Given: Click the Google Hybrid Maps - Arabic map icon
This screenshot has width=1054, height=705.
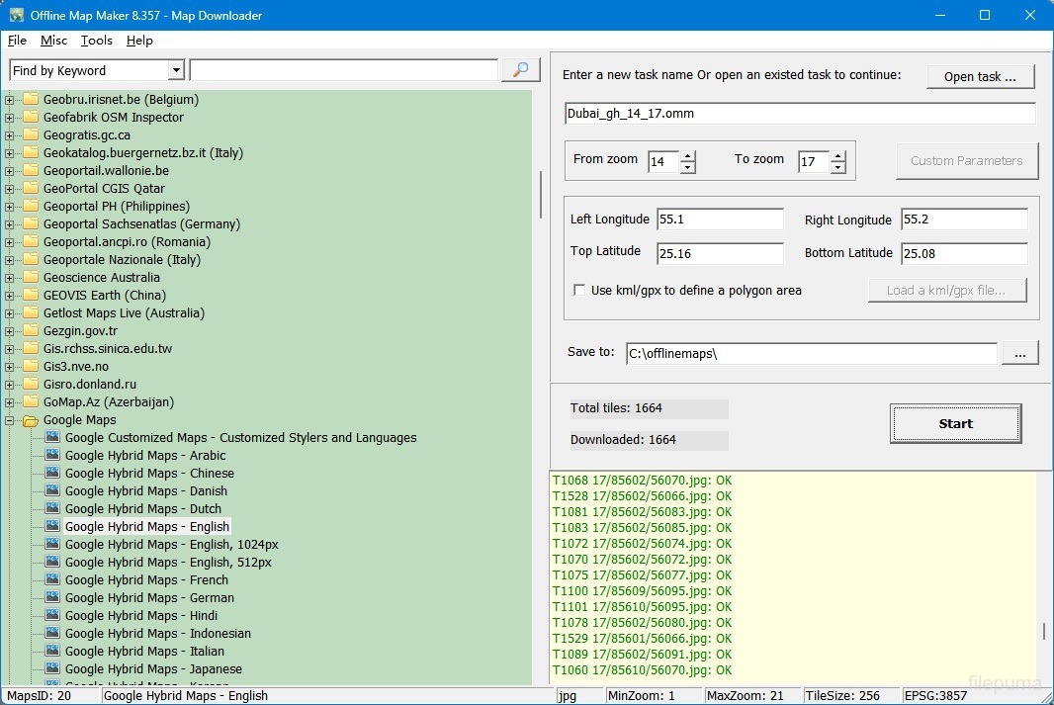Looking at the screenshot, I should click(x=52, y=456).
